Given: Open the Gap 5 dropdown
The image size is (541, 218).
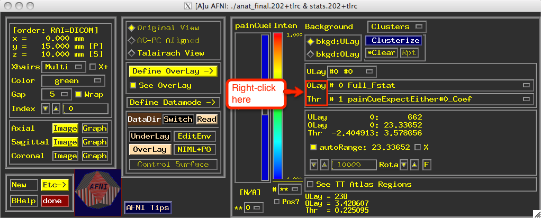Looking at the screenshot, I should coord(57,95).
